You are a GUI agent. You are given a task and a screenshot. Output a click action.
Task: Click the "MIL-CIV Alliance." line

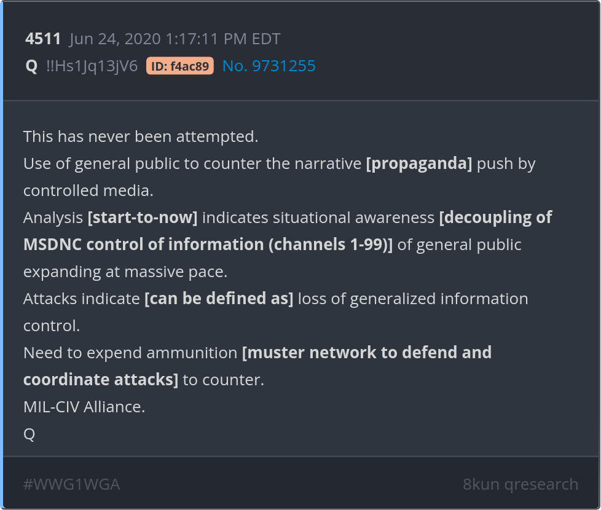click(84, 407)
